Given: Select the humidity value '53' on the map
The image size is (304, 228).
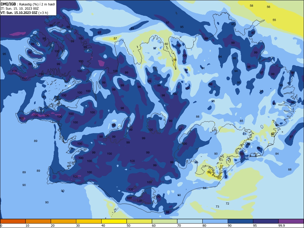Looking at the screenshot, I should 219,178.
